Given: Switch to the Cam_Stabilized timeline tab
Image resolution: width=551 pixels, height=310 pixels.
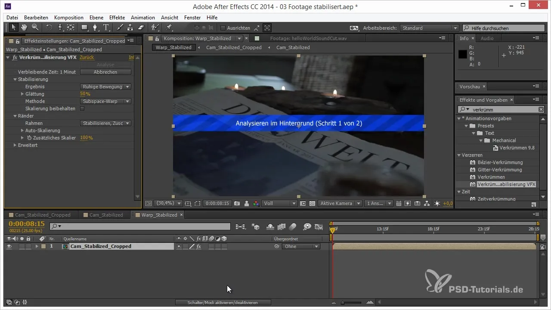Looking at the screenshot, I should click(106, 215).
